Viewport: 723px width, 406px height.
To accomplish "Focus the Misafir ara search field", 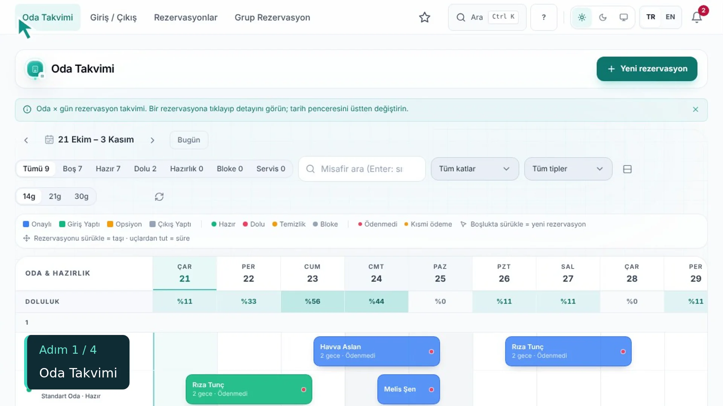I will pyautogui.click(x=362, y=169).
